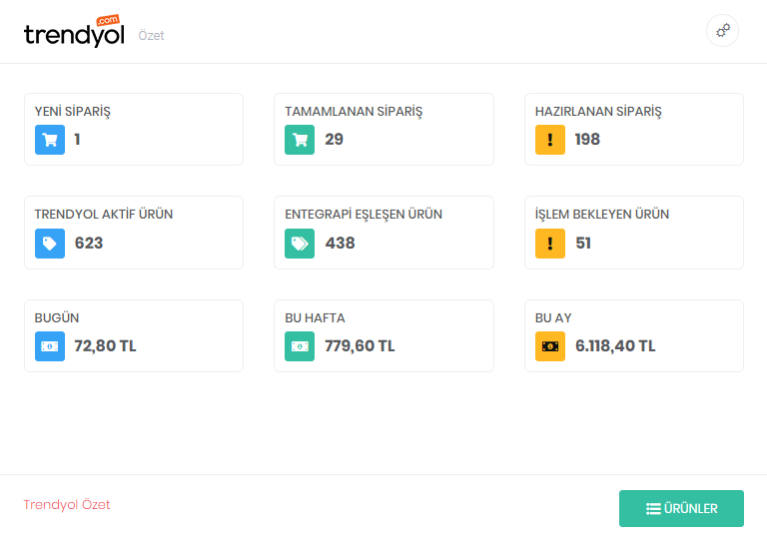Click the green cart icon for Tamamlanan Sipariş
The width and height of the screenshot is (767, 540).
tap(300, 140)
